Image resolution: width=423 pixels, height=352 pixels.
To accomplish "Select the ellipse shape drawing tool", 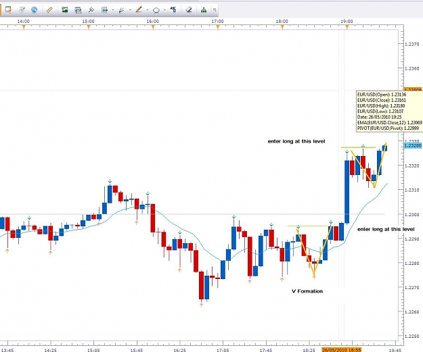I will click(x=156, y=11).
